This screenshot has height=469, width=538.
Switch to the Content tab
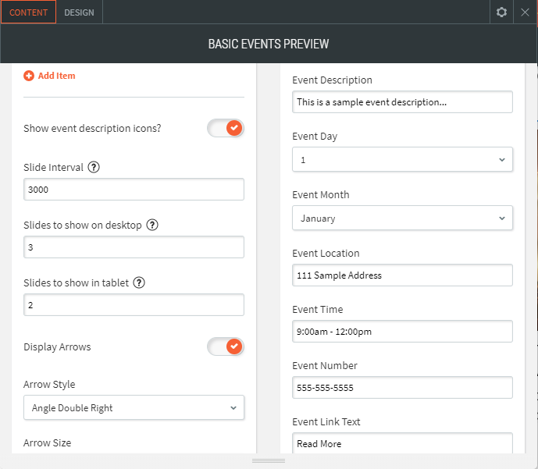[x=28, y=12]
